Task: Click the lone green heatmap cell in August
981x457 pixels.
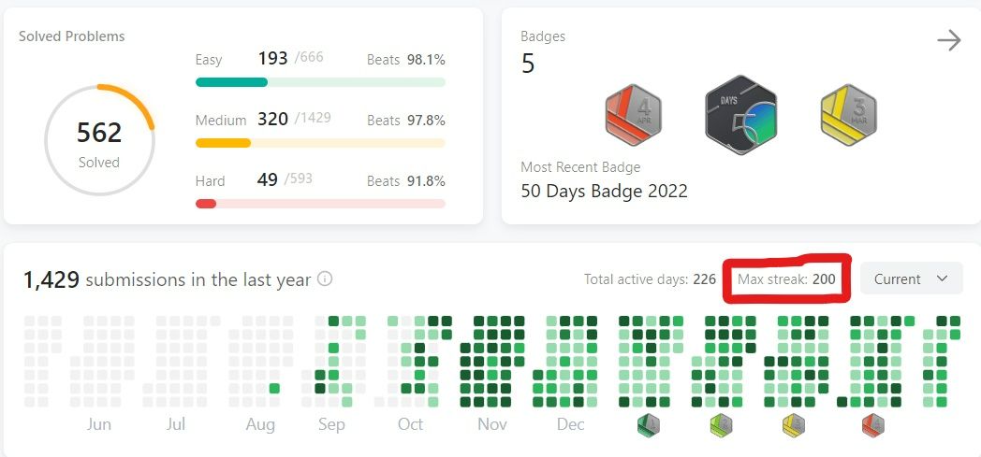Action: pos(274,388)
